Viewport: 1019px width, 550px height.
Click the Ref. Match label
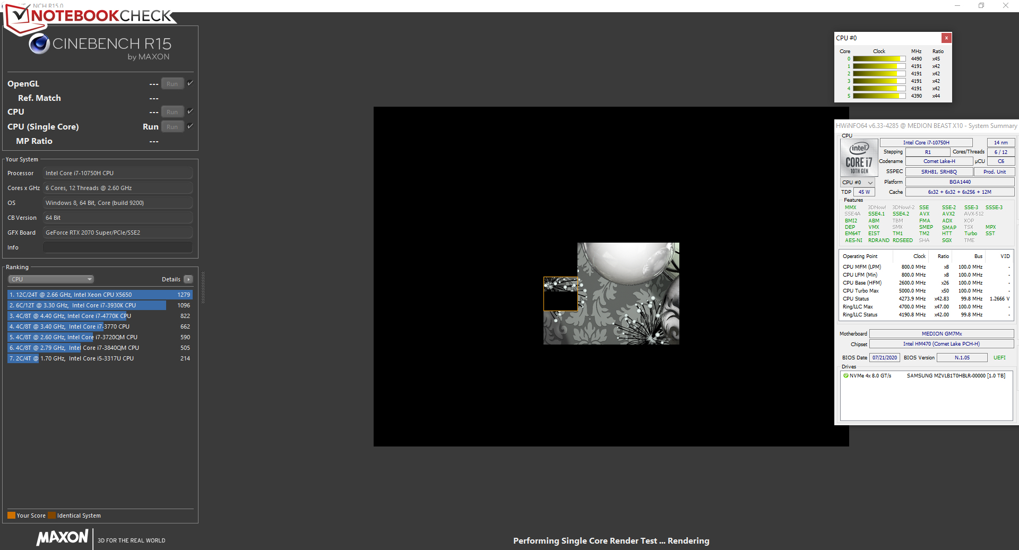pos(39,98)
